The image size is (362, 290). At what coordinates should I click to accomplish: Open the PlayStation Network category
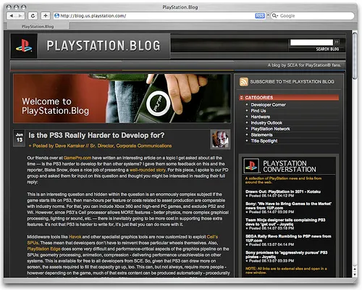270,129
